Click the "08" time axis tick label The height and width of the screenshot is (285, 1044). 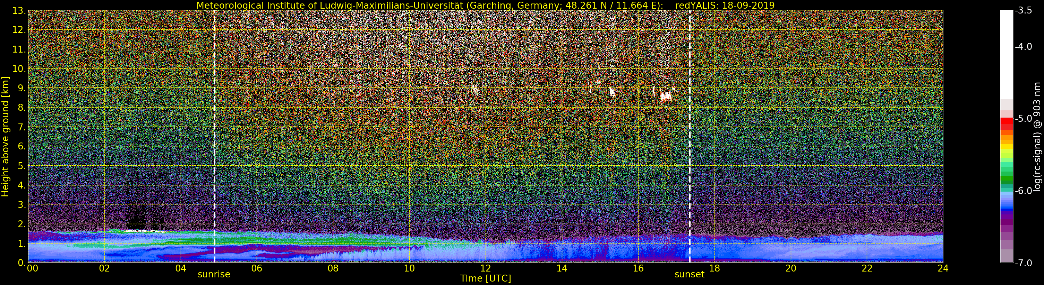(x=333, y=268)
